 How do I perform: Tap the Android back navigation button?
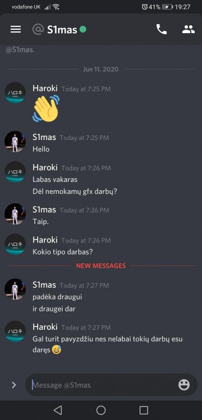58,410
